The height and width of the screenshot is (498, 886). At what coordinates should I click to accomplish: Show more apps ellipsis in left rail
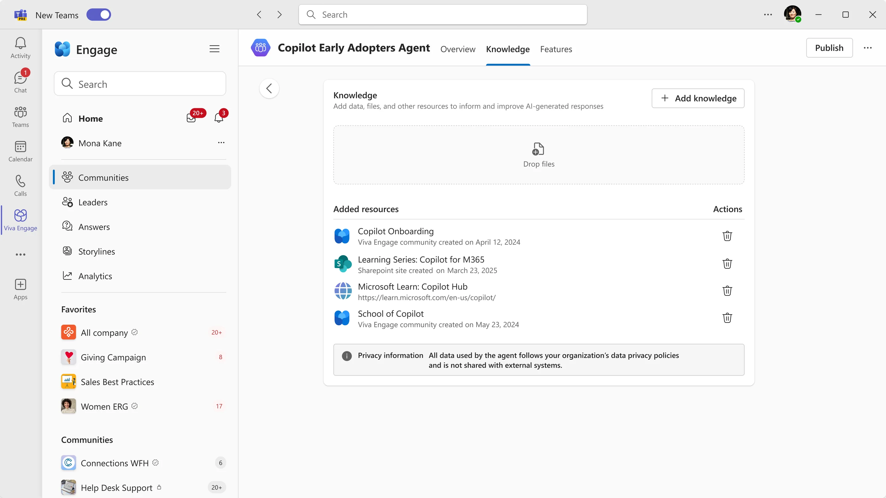tap(20, 254)
